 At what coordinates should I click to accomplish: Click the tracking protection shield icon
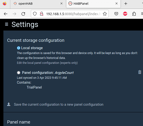point(35,14)
